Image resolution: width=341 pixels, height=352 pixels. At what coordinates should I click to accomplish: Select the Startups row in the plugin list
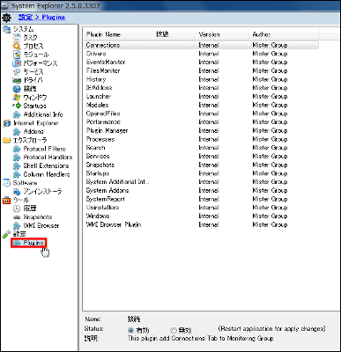(x=201, y=173)
